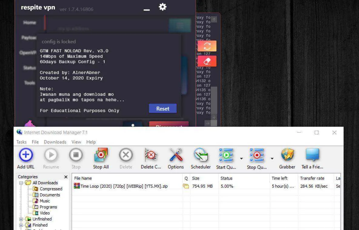Expand the Finished category
The width and height of the screenshot is (359, 230).
[21, 225]
